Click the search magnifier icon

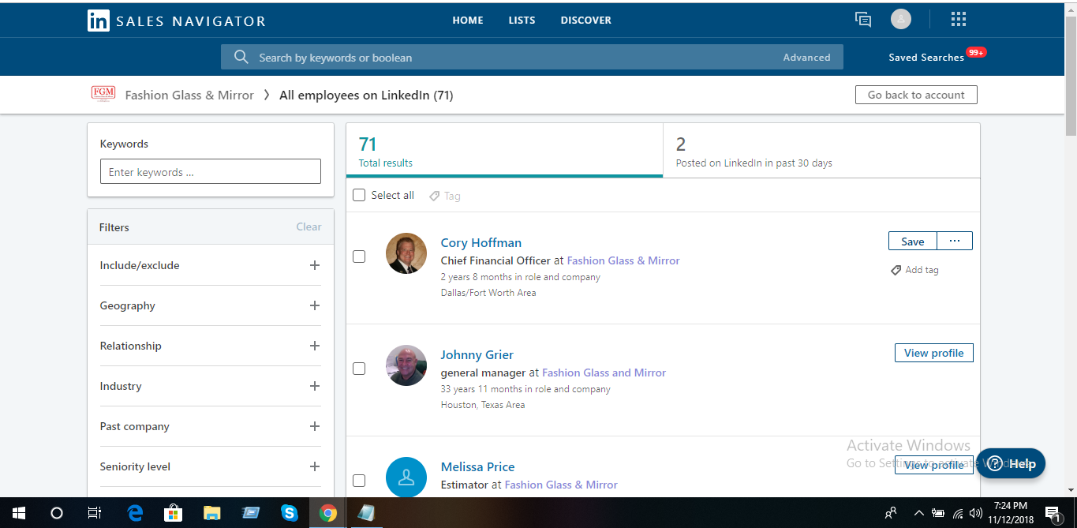click(x=241, y=57)
